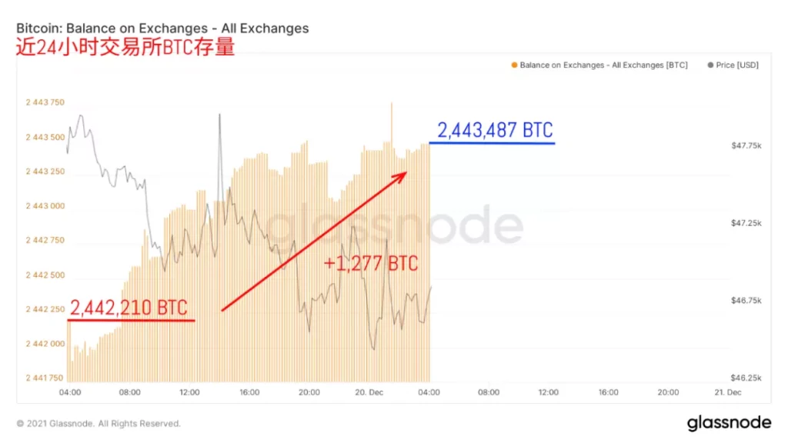This screenshot has height=443, width=788.
Task: Click the red trend arrow's arrowhead
Action: tap(401, 176)
